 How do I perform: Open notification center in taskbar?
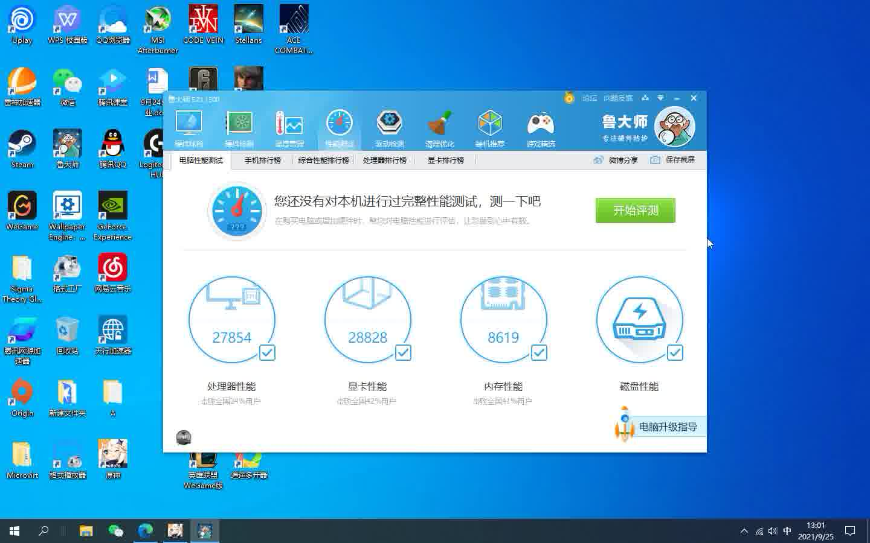pos(850,531)
